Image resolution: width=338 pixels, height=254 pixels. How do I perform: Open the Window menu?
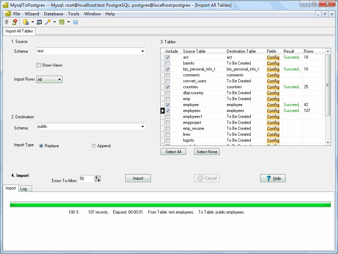click(92, 14)
